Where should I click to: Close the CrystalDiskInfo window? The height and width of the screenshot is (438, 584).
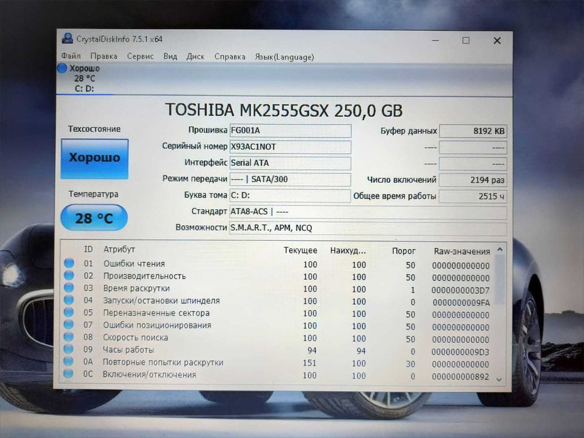pyautogui.click(x=497, y=40)
